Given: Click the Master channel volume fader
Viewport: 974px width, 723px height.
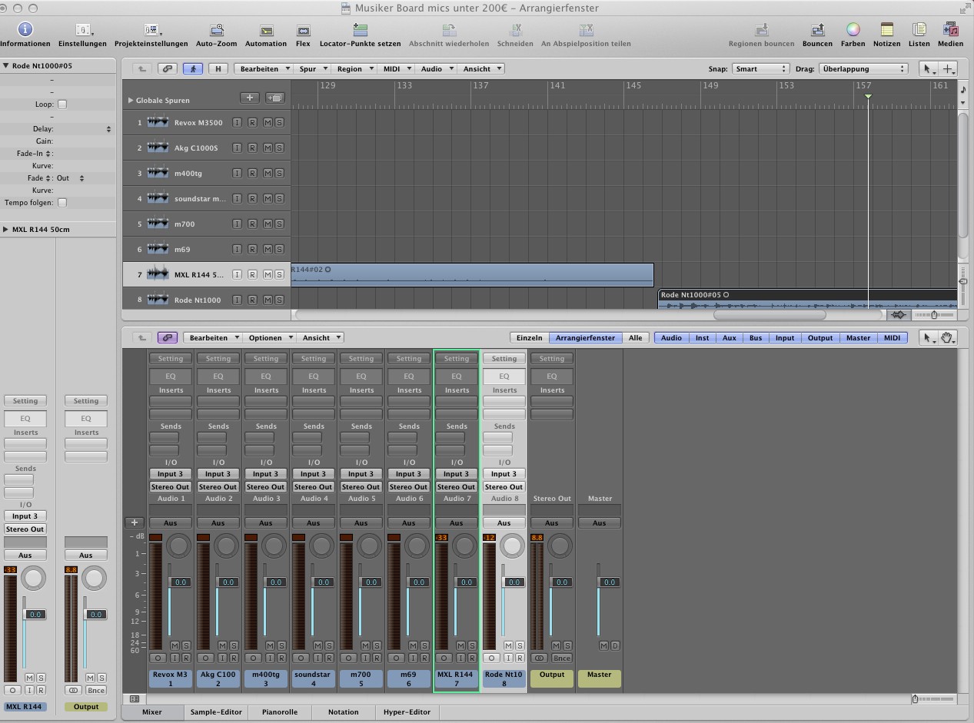Looking at the screenshot, I should coord(599,582).
